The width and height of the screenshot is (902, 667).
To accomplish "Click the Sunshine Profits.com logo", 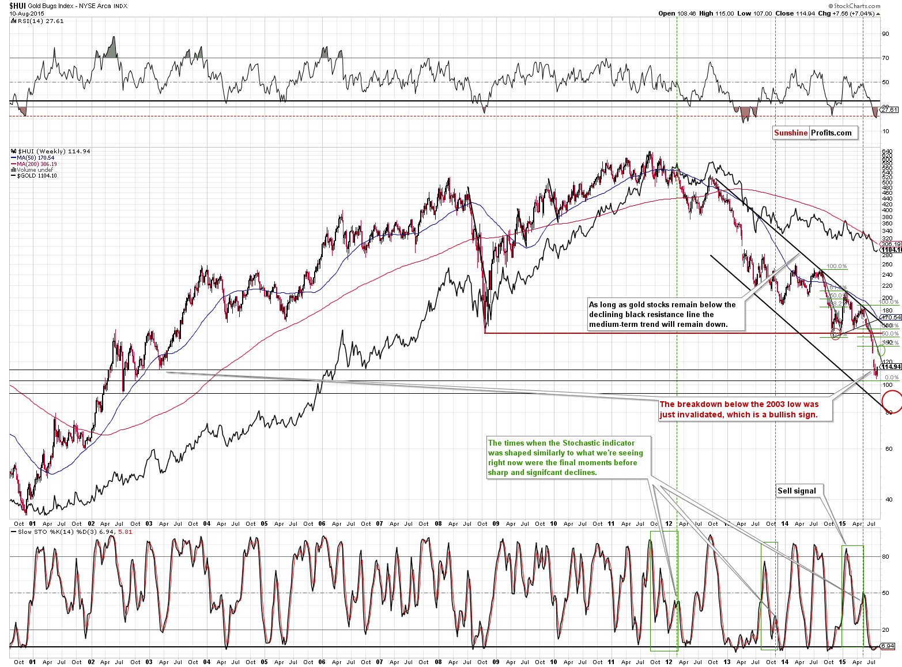I will [x=815, y=133].
